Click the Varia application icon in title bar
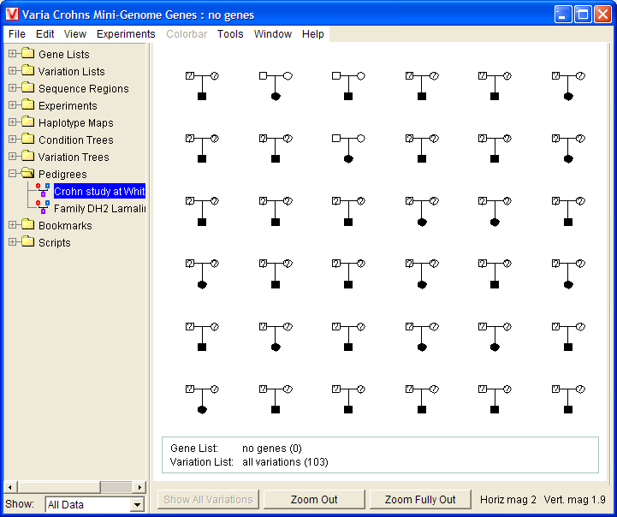The image size is (617, 517). click(12, 15)
